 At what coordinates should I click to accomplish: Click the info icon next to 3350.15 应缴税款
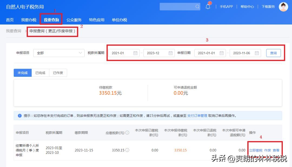pos(127,150)
